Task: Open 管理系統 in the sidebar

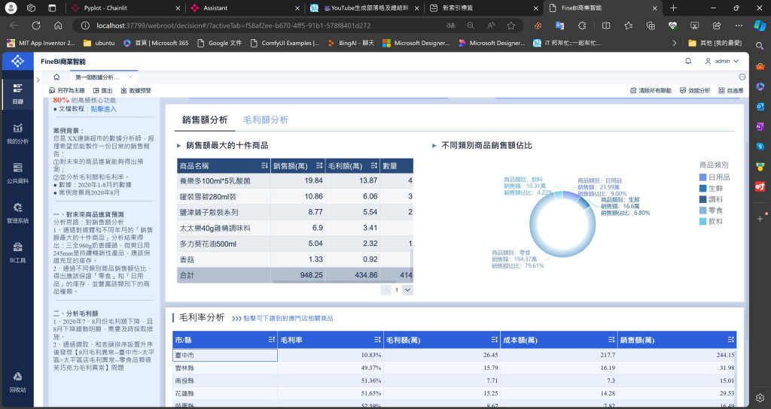Action: [18, 213]
